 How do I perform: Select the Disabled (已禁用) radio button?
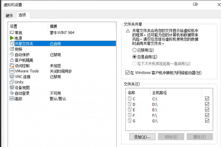[135, 50]
